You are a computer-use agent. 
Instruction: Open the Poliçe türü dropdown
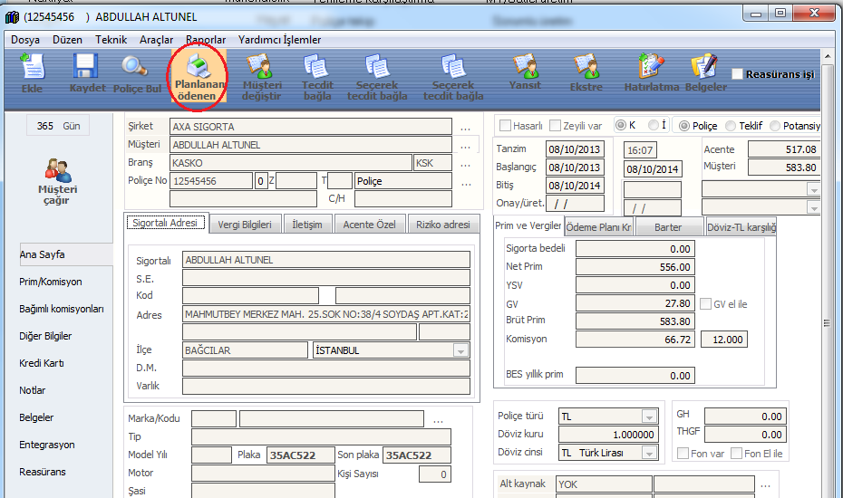pos(649,417)
